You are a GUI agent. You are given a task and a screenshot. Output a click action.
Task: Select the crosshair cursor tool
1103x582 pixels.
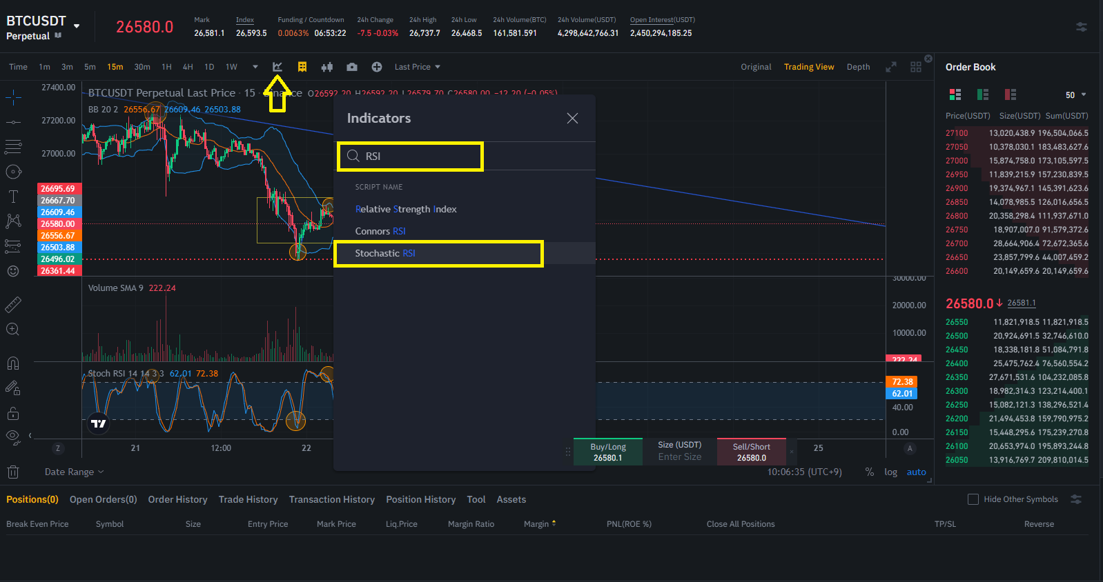point(13,98)
